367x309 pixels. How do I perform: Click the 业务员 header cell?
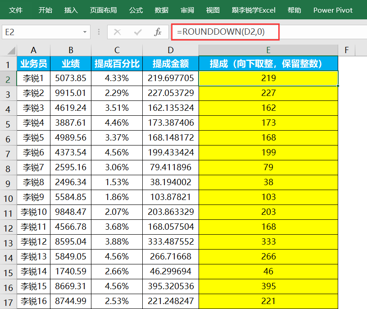[33, 64]
